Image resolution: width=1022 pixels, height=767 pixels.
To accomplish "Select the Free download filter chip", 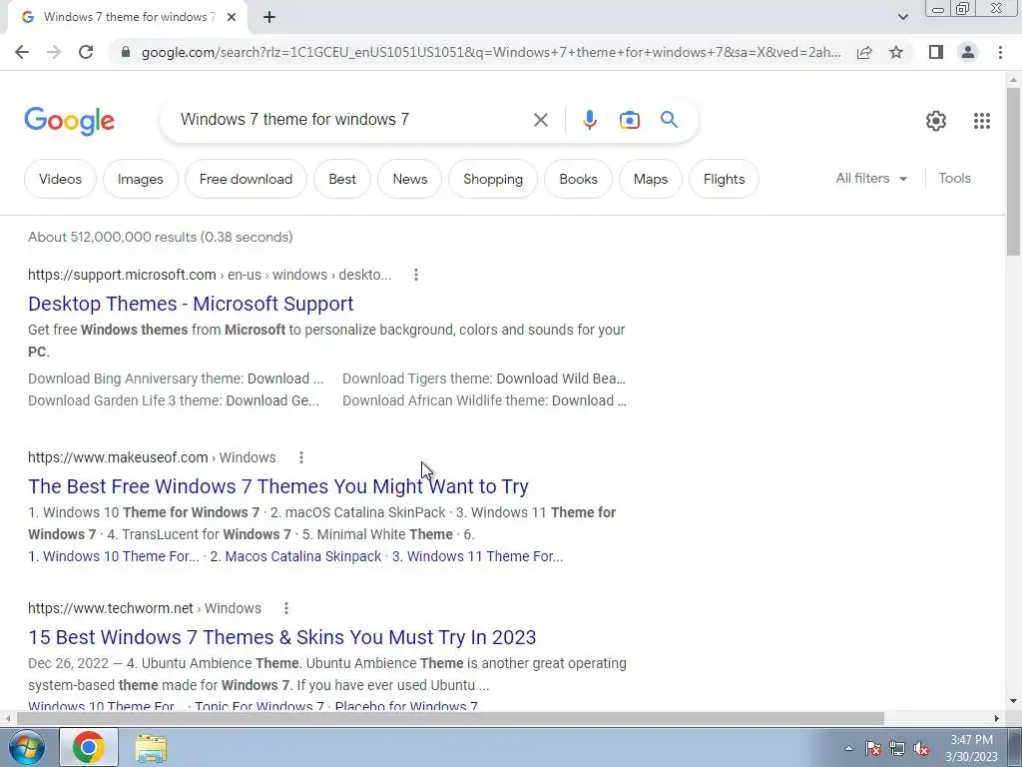I will 246,179.
